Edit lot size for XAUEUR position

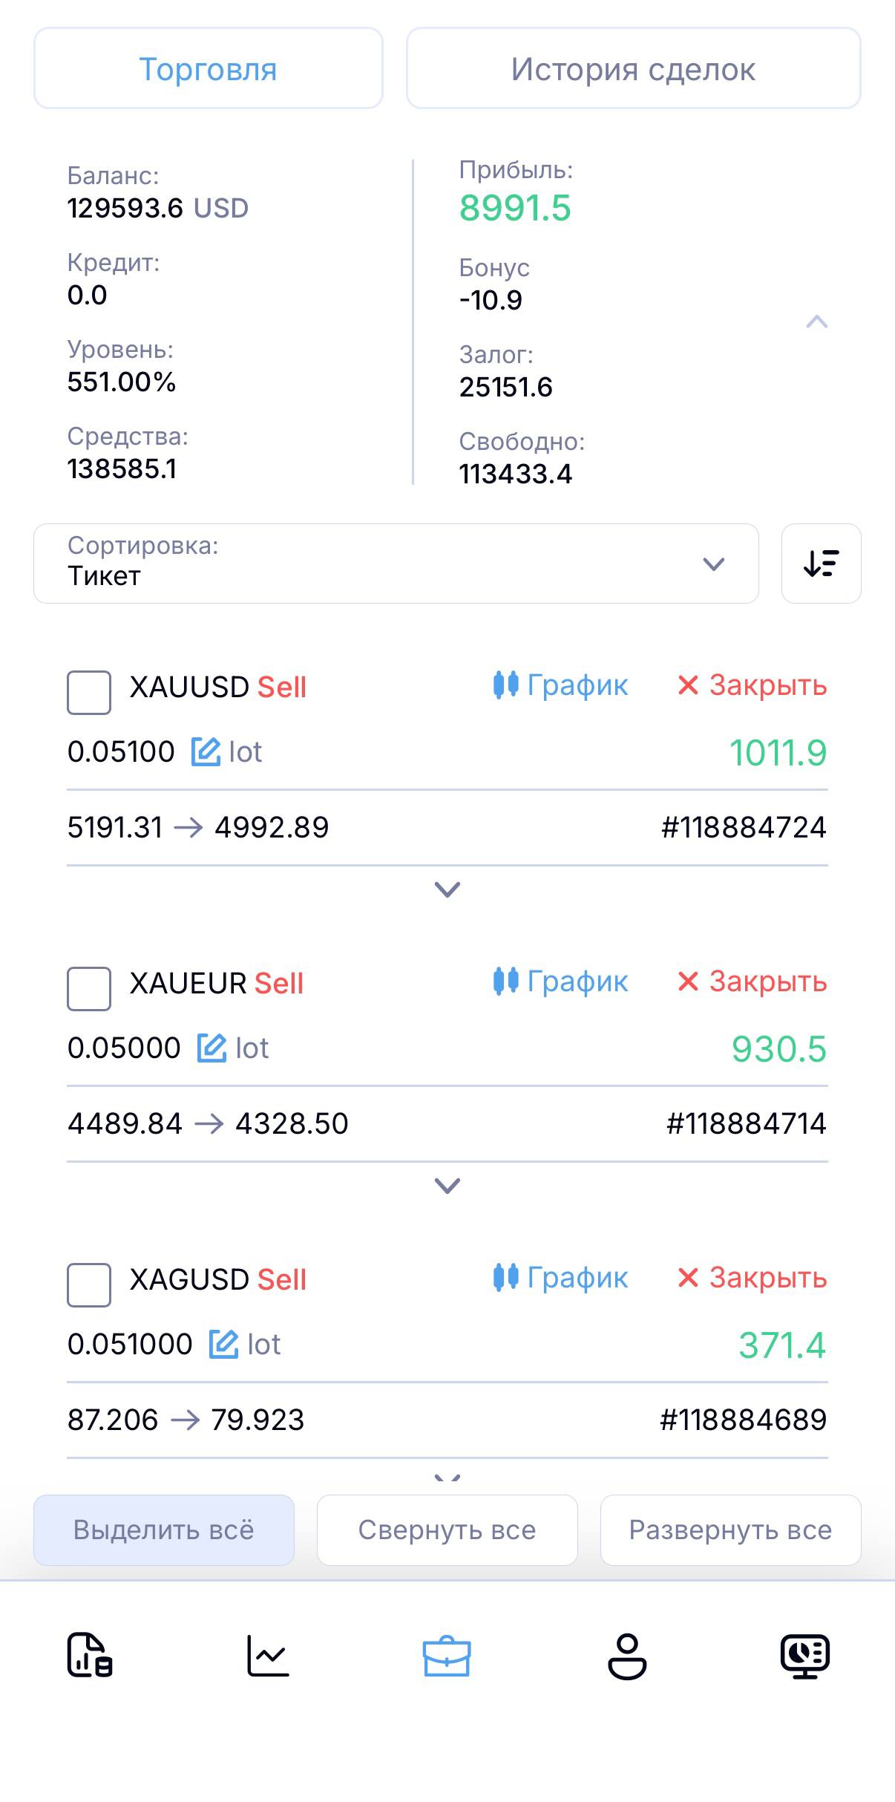click(x=212, y=1048)
